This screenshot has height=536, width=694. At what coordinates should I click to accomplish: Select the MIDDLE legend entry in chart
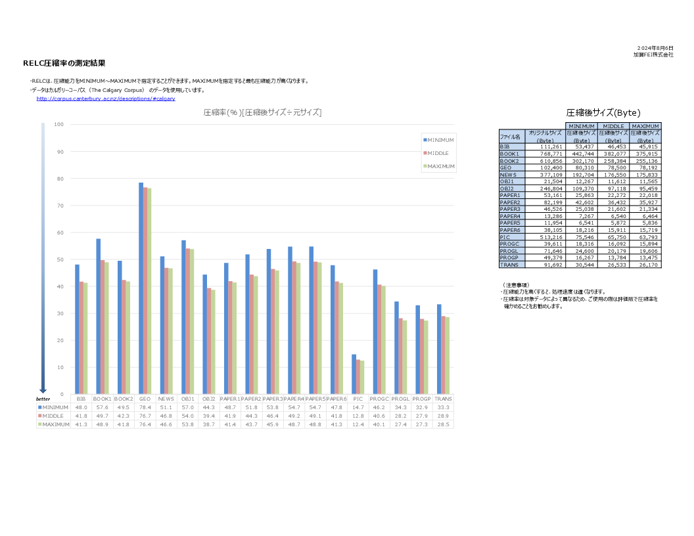click(439, 153)
